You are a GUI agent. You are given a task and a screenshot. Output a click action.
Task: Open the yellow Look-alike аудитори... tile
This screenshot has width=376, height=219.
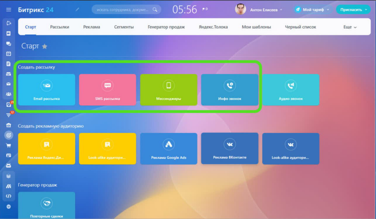click(107, 149)
